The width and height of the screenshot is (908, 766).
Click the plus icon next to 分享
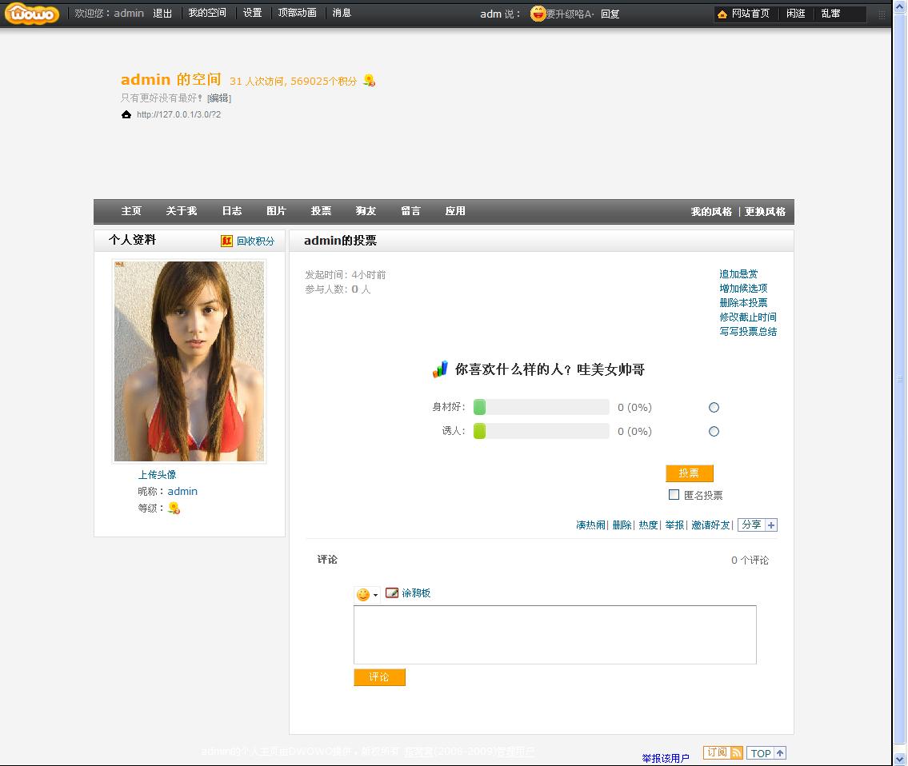pos(771,525)
